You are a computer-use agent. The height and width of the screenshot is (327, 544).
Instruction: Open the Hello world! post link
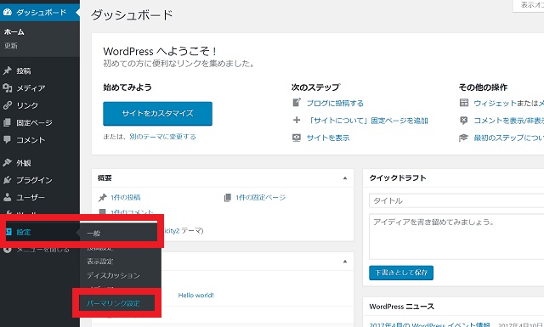[x=195, y=295]
